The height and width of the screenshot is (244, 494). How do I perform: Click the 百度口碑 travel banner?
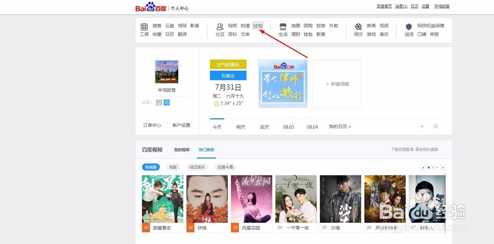(283, 84)
